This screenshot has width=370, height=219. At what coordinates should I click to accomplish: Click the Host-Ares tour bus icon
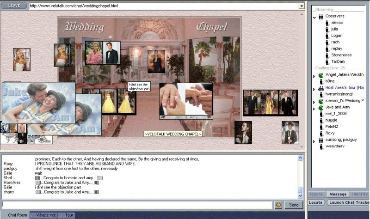(321, 87)
